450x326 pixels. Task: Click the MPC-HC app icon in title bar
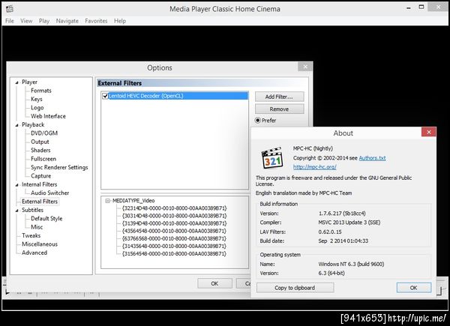[x=9, y=8]
